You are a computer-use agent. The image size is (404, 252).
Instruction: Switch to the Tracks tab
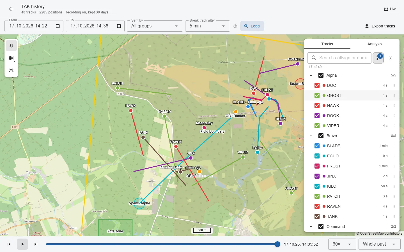[327, 44]
